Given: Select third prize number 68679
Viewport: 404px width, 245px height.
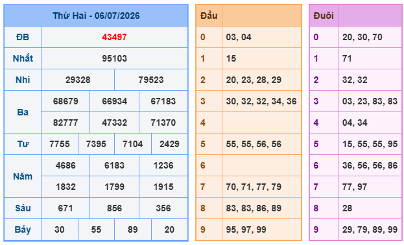Looking at the screenshot, I should tap(65, 101).
